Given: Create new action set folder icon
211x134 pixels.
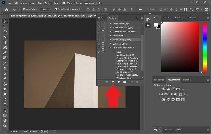Looking at the screenshot, I should coord(125,82).
